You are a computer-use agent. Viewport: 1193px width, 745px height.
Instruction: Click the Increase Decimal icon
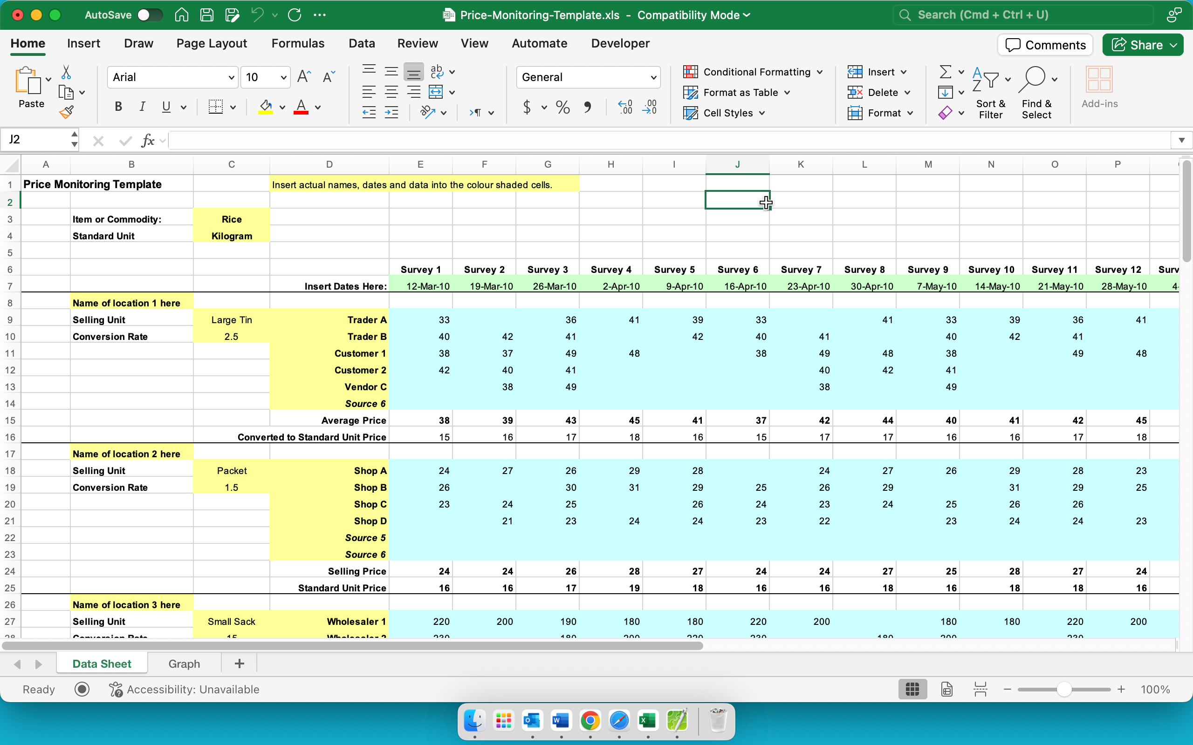coord(625,107)
